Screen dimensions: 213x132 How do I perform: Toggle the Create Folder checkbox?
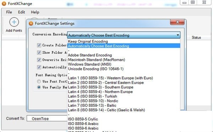click(x=39, y=45)
